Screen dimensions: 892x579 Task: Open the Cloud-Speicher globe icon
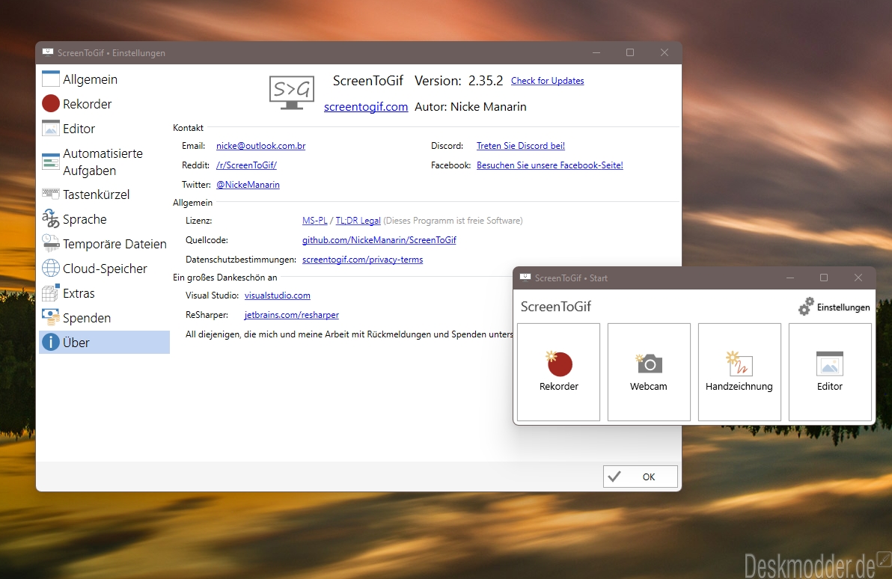tap(51, 269)
